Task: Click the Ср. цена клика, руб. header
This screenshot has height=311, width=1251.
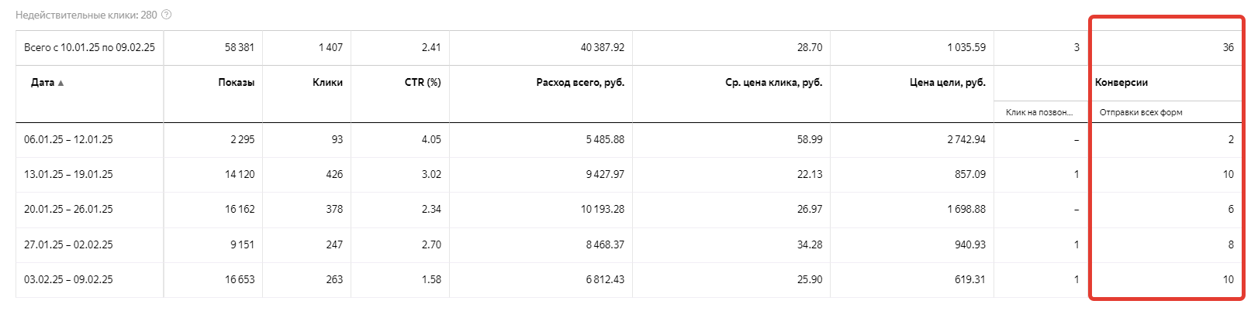Action: 774,82
